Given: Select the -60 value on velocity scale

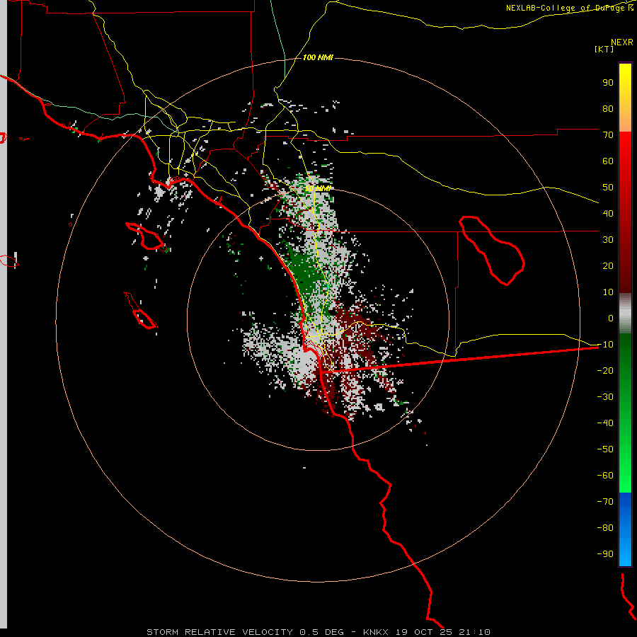Looking at the screenshot, I should (605, 476).
